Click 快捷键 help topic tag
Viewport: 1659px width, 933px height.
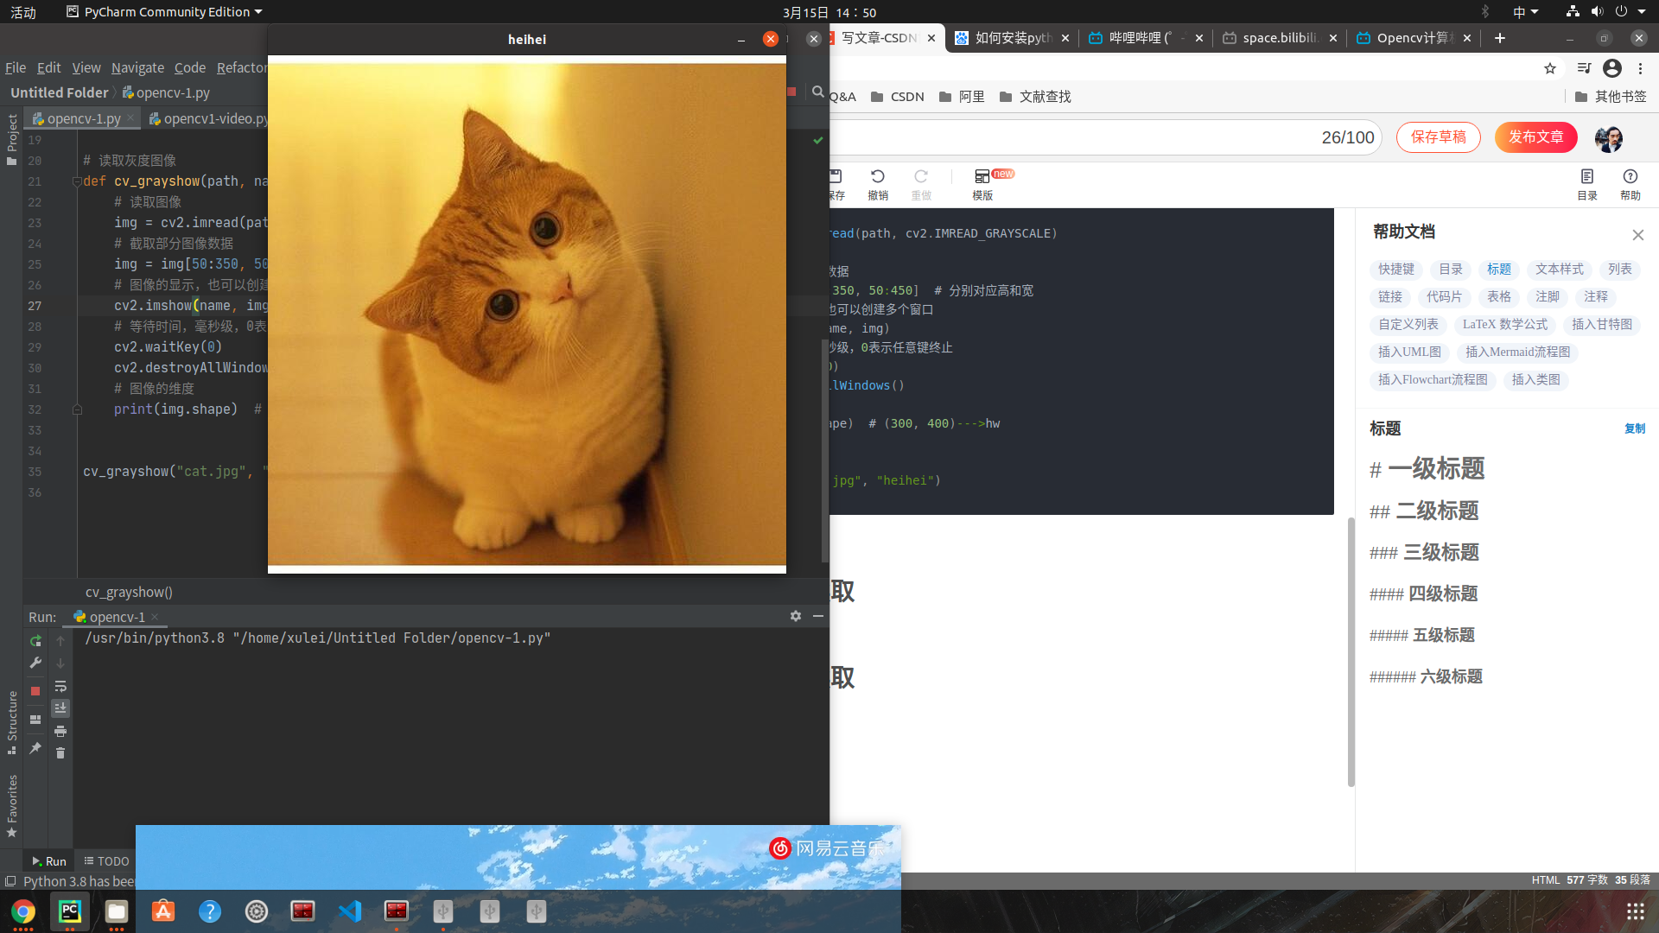[1396, 270]
